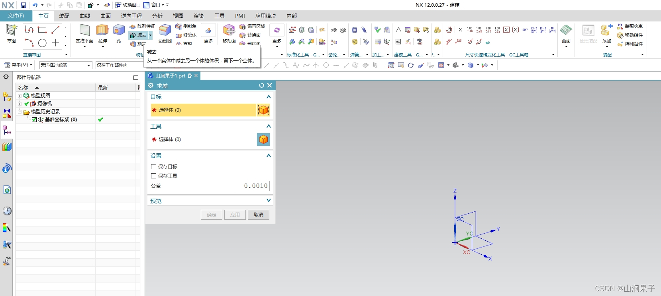661x296 pixels.
Task: Select the 孔 hole tool
Action: (x=119, y=34)
